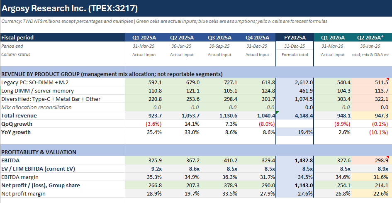Select the Q1 2026A column header
Viewport: 392px width, 203px height.
click(x=333, y=37)
